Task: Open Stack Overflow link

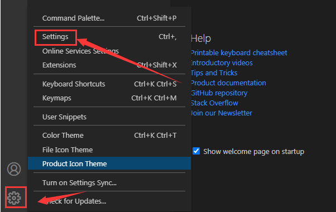Action: (214, 103)
